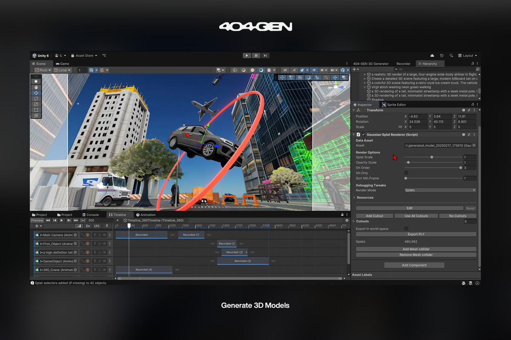
Task: Open the version control branch icon
Action: (104, 56)
